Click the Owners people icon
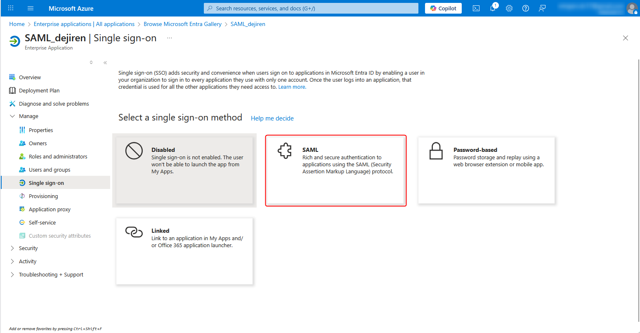Image resolution: width=640 pixels, height=333 pixels. click(22, 143)
